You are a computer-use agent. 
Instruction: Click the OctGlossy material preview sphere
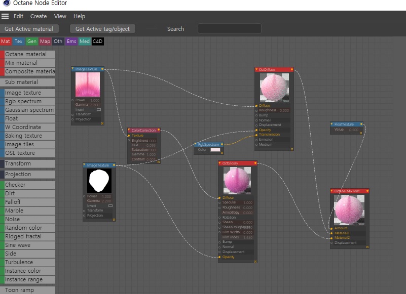(237, 181)
